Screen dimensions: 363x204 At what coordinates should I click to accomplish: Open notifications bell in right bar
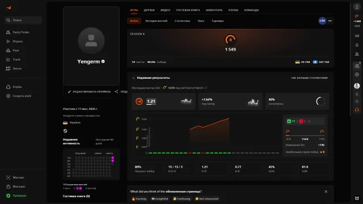click(357, 45)
